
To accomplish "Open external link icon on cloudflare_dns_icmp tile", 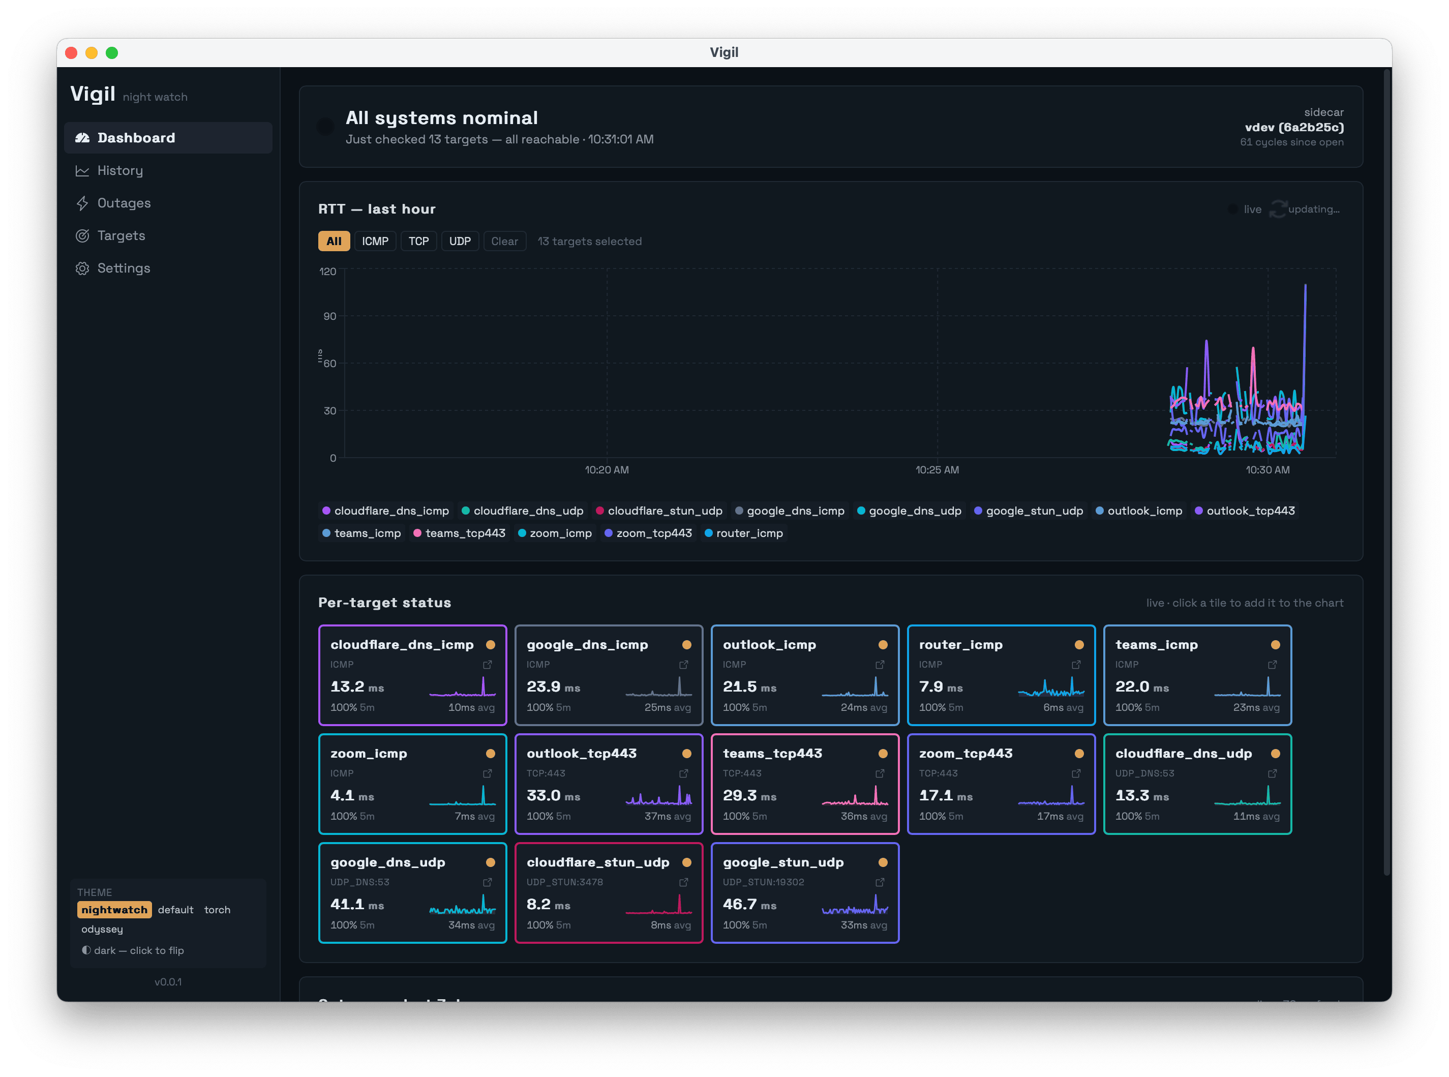I will (488, 665).
